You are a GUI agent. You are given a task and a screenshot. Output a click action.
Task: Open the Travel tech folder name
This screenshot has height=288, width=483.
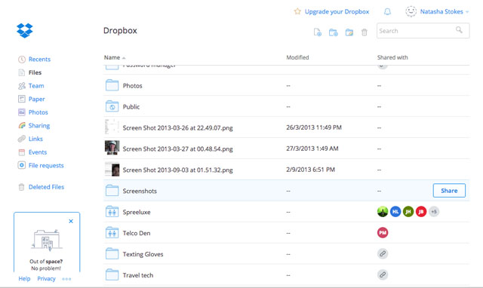pyautogui.click(x=137, y=275)
